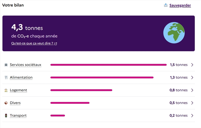The image size is (201, 128).
Task: Click the envelope save icon
Action: (x=166, y=5)
